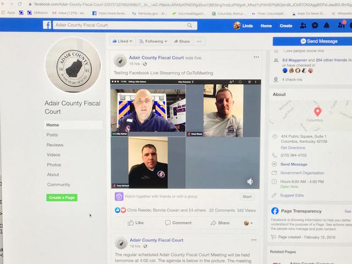The image size is (352, 264).
Task: Click Adair County seal profile picture
Action: coord(73,65)
